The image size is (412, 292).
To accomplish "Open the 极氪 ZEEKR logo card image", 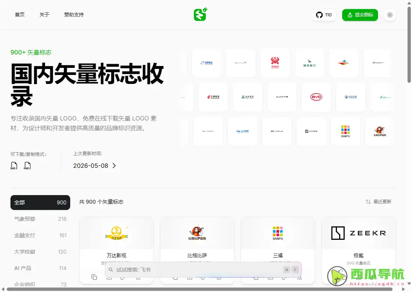I will pos(358,233).
